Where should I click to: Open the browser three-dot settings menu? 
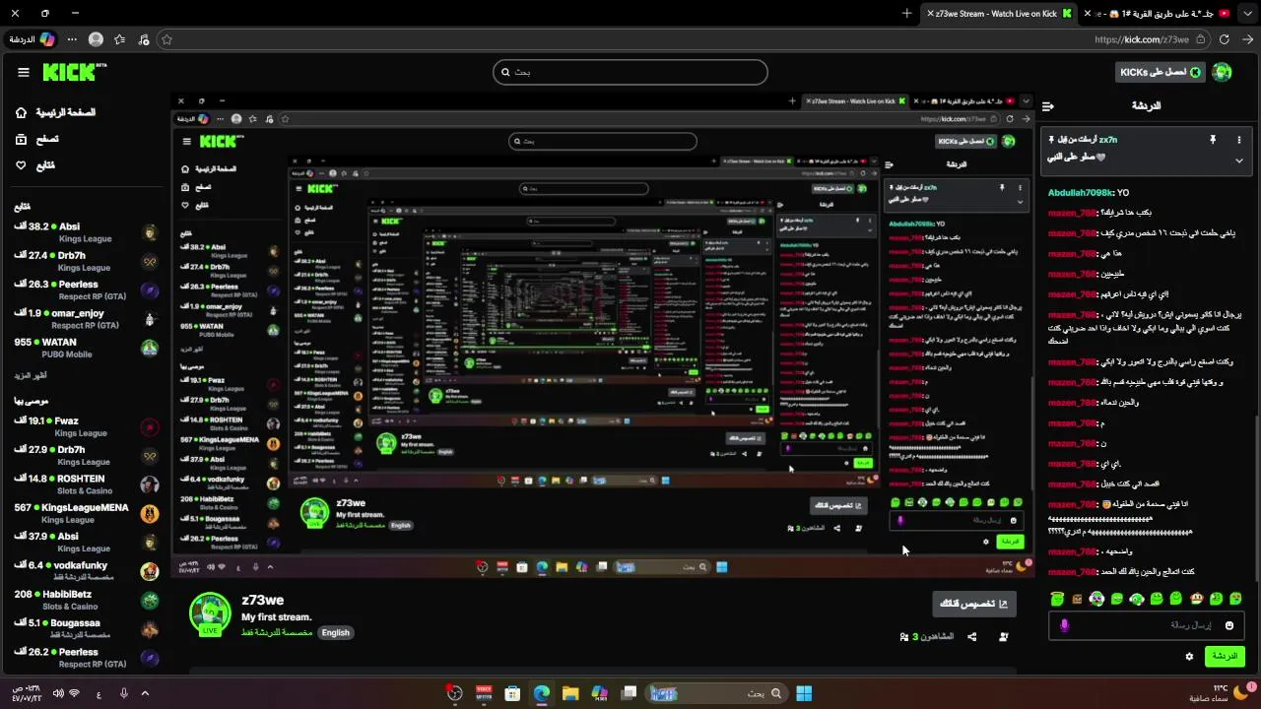(72, 39)
